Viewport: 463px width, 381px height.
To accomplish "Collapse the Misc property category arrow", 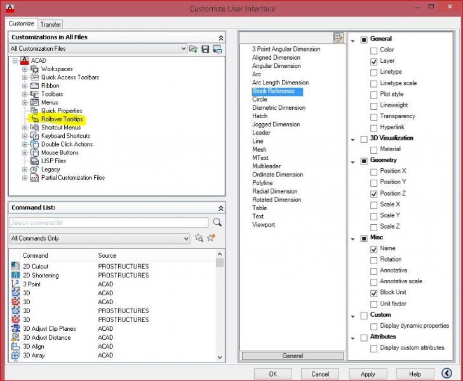I will [x=352, y=239].
